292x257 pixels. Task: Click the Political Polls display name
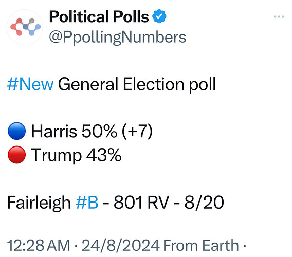(x=99, y=17)
